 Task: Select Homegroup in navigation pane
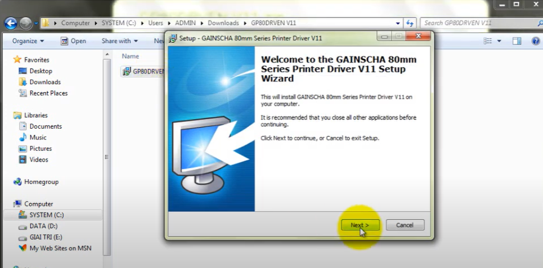[x=41, y=182]
